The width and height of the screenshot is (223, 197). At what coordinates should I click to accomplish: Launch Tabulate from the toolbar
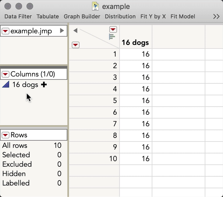[47, 17]
